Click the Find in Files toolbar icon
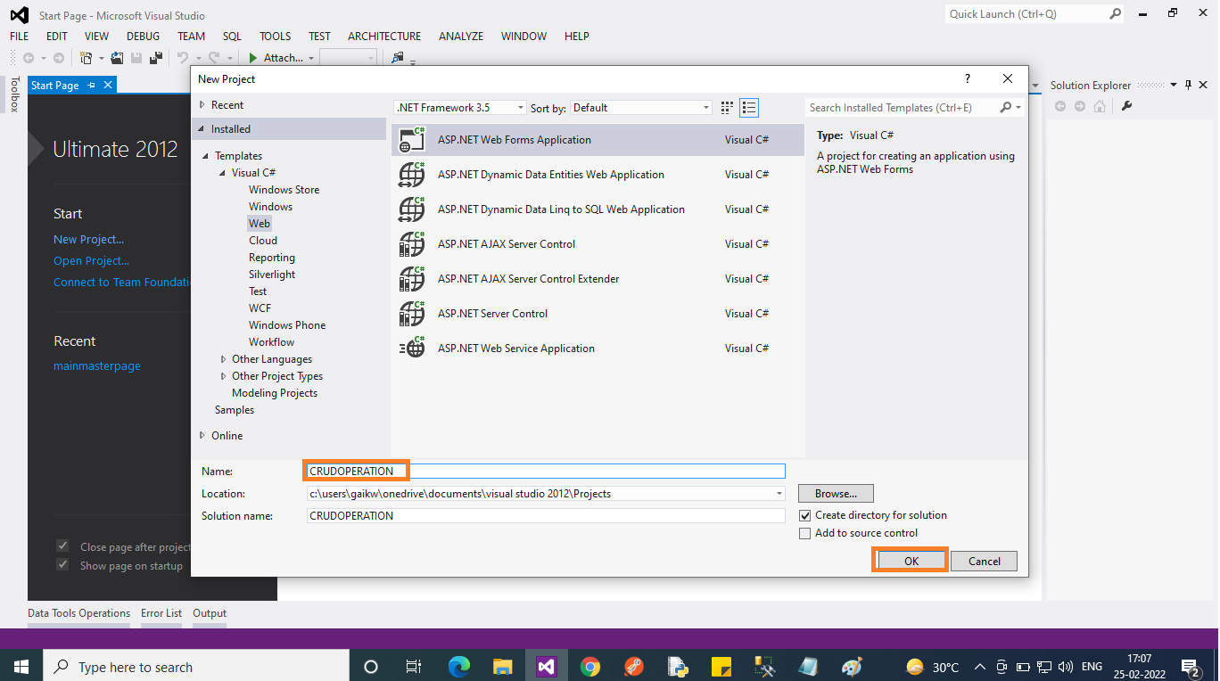Screen dimensions: 1220x681 [x=398, y=58]
